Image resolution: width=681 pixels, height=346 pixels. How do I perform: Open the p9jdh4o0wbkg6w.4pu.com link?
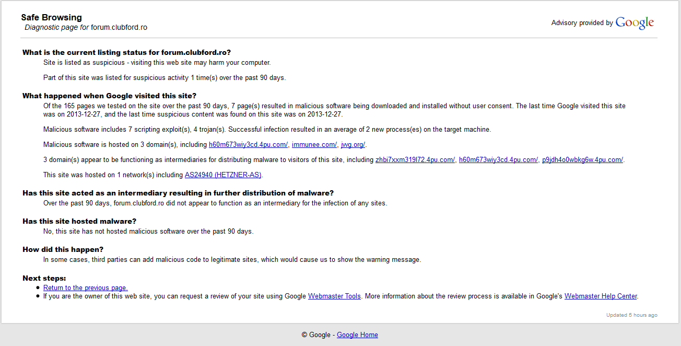[x=582, y=160]
